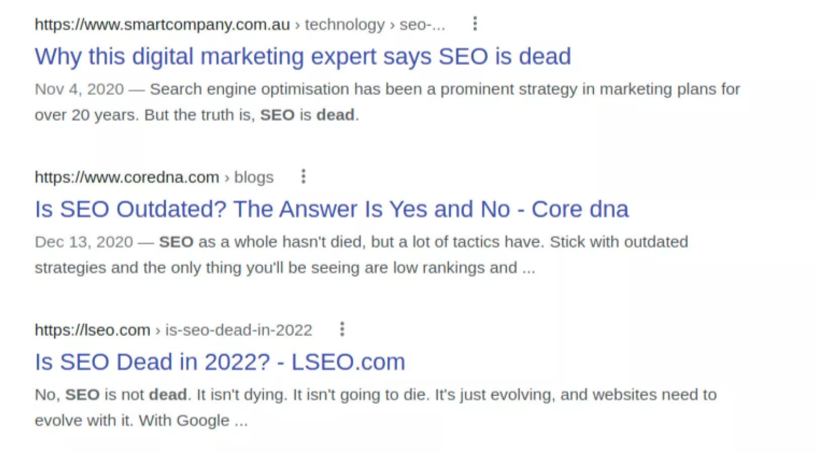Click the https://www.coredna.com URL text
Image resolution: width=817 pixels, height=453 pixels.
(x=127, y=178)
